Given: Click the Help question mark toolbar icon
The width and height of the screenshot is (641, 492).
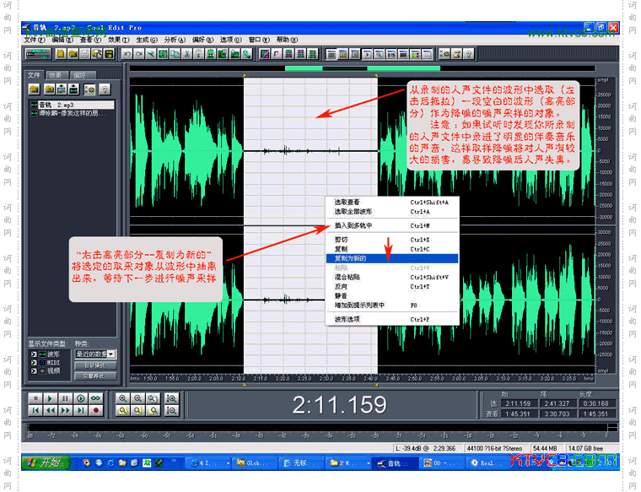Looking at the screenshot, I should (x=468, y=53).
